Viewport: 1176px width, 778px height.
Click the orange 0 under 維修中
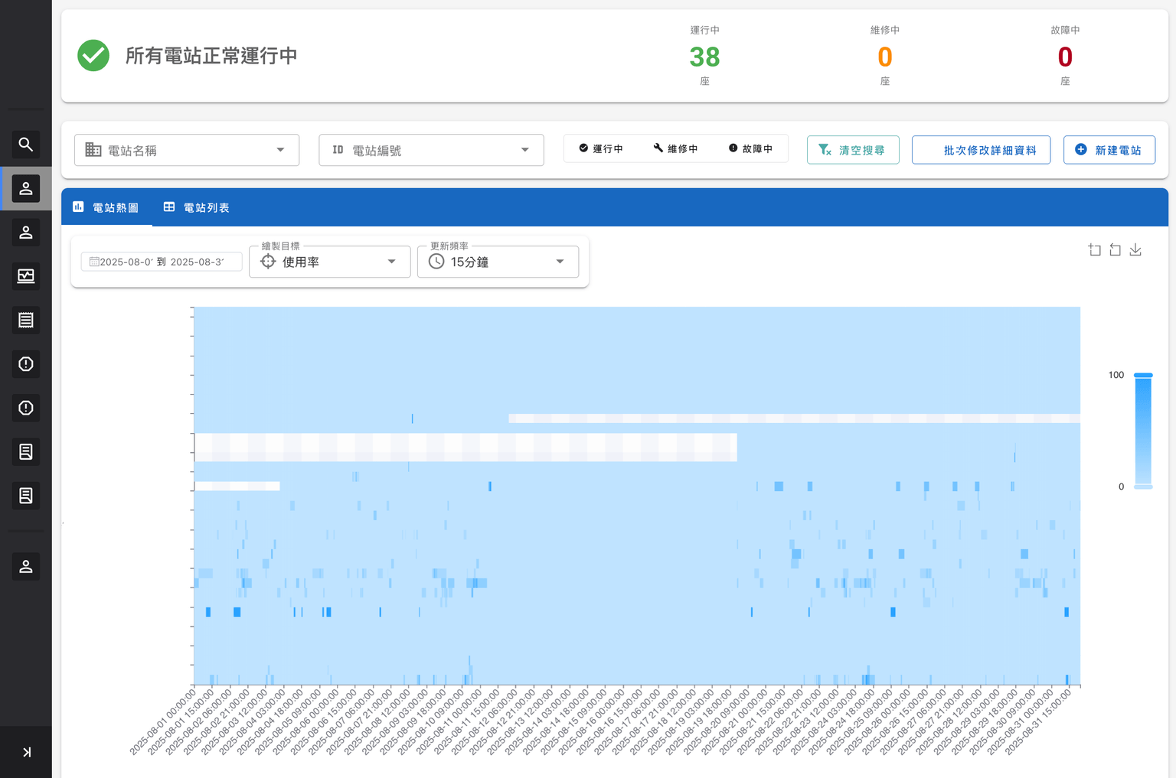[885, 57]
